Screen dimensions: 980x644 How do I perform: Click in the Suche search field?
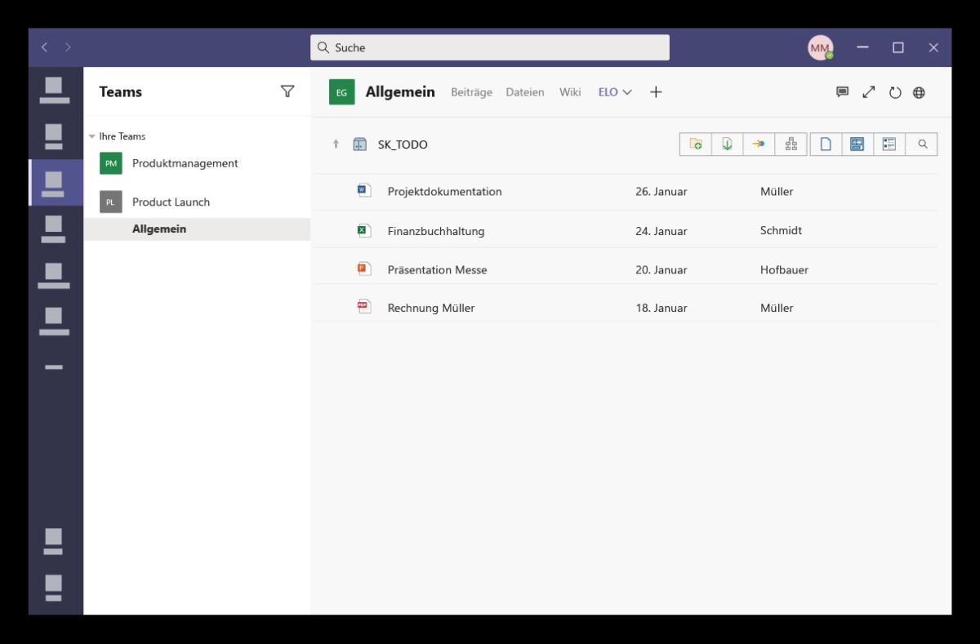(490, 47)
